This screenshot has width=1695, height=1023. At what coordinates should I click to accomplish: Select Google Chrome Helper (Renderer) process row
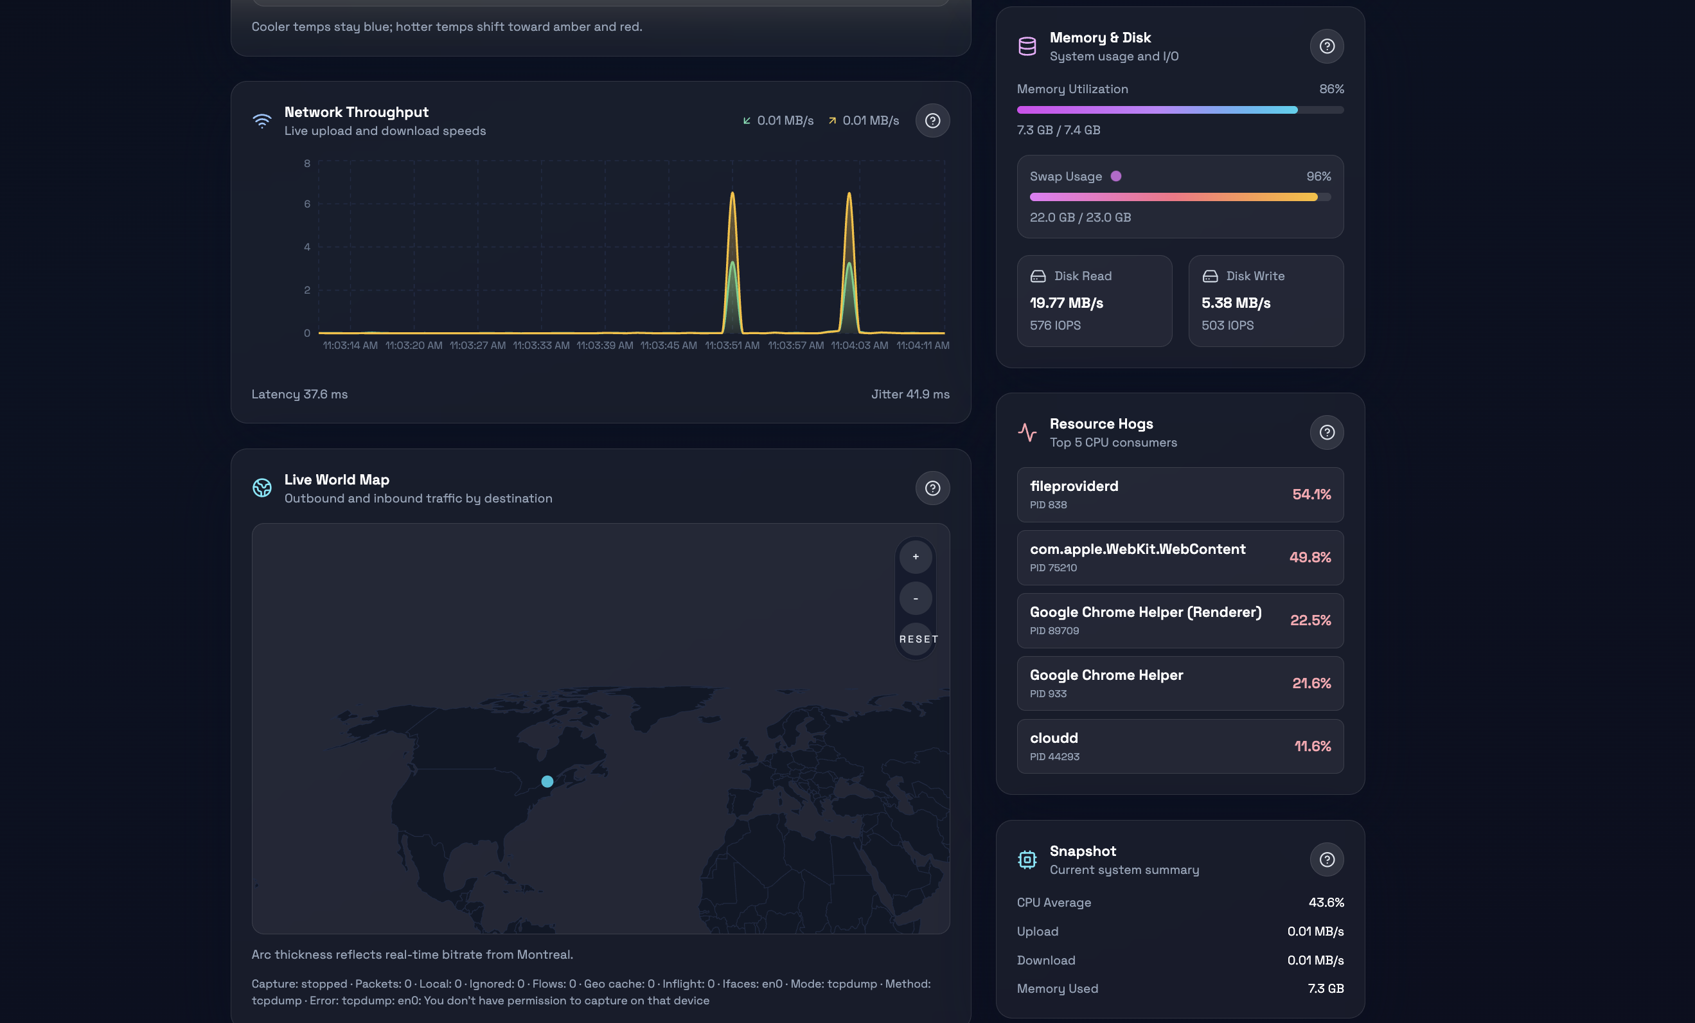1180,620
